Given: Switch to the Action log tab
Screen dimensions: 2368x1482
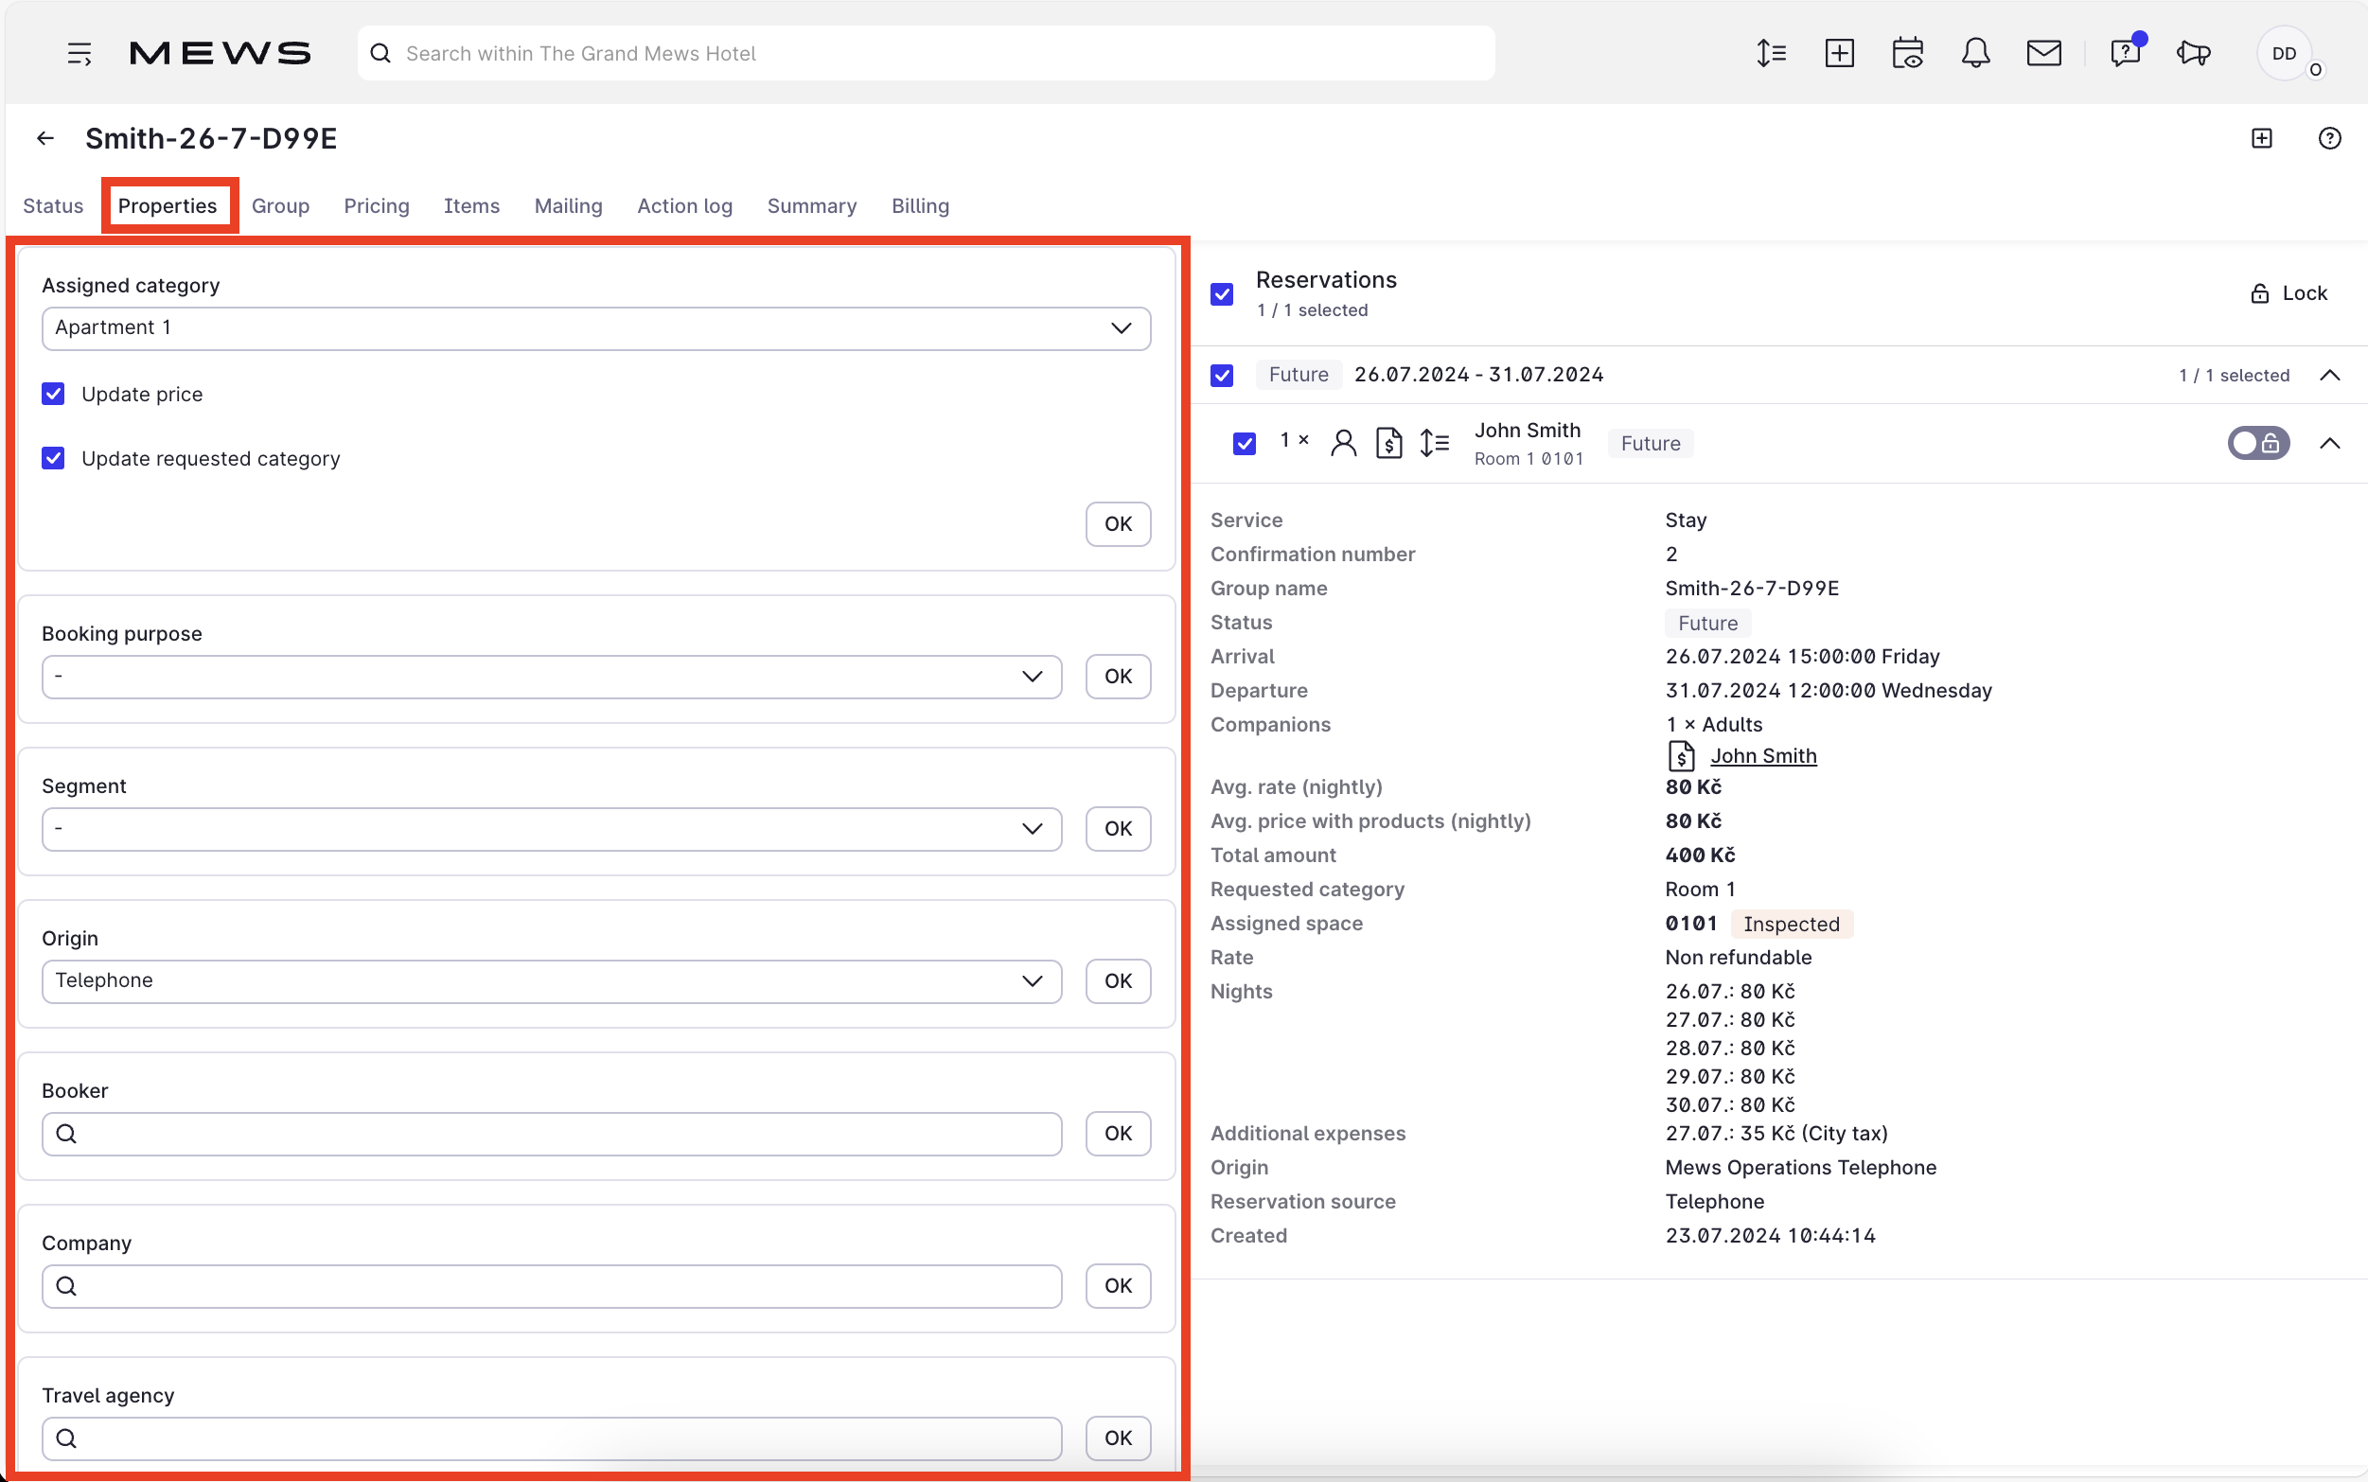Looking at the screenshot, I should coord(684,206).
